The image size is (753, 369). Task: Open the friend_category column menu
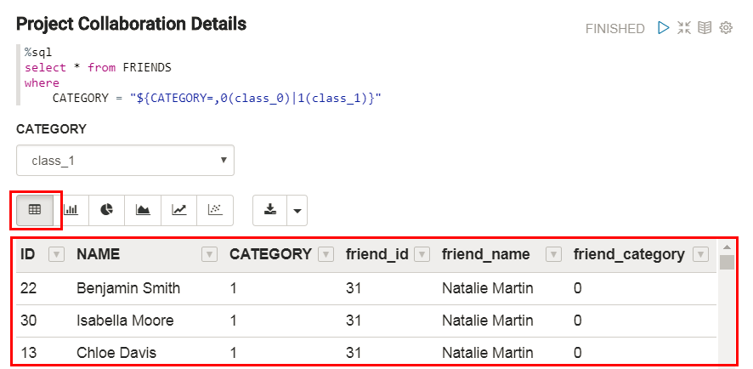click(x=700, y=254)
